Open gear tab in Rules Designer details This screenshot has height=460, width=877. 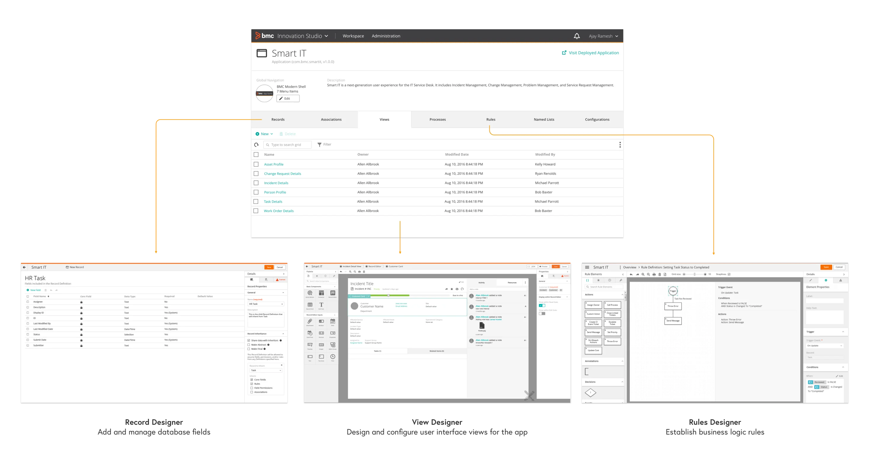825,281
